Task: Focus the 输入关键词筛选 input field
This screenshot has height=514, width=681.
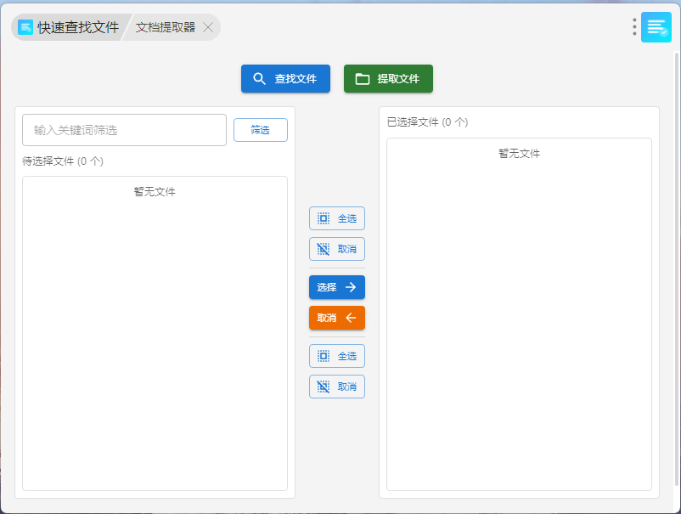Action: (124, 130)
